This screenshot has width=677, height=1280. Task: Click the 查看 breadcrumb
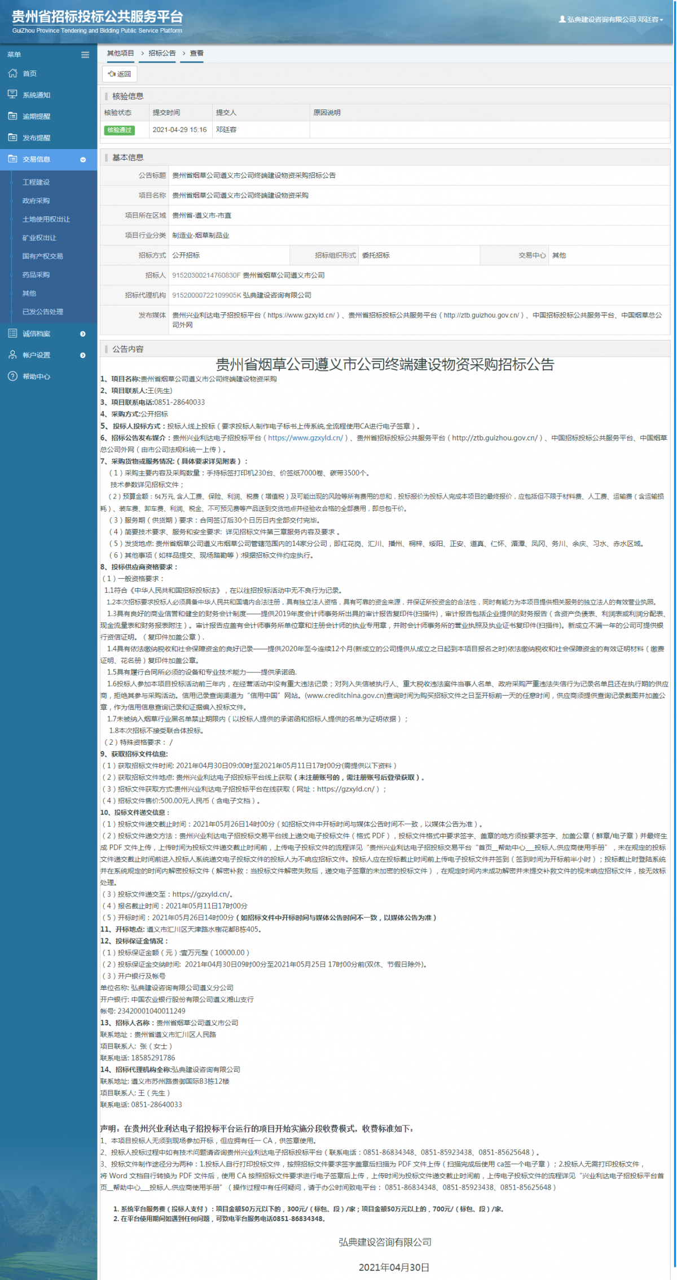(x=197, y=53)
